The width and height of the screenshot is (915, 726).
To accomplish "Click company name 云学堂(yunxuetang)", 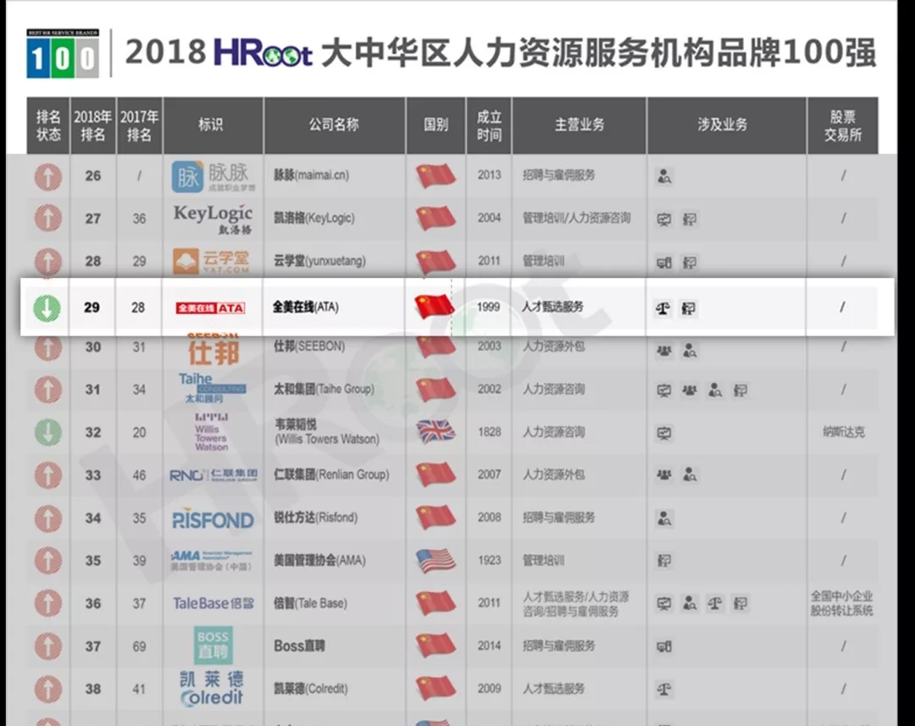I will coord(319,261).
